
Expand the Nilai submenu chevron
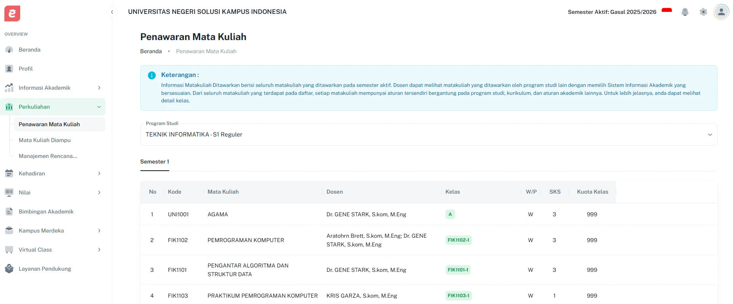click(x=99, y=192)
